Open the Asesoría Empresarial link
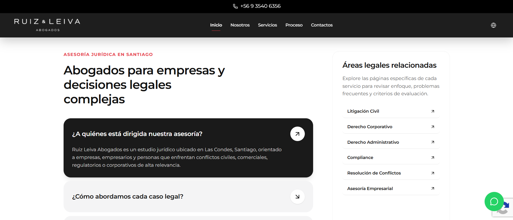The height and width of the screenshot is (220, 513). point(391,188)
